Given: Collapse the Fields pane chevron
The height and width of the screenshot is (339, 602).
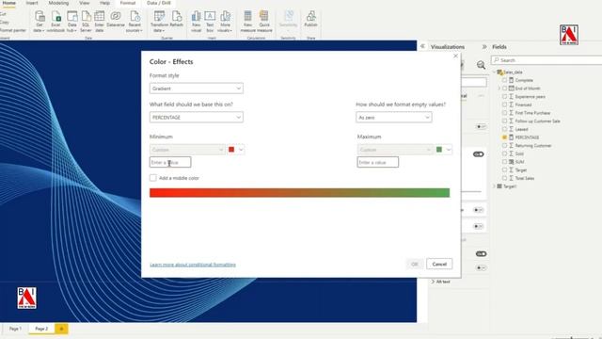Looking at the screenshot, I should [484, 46].
